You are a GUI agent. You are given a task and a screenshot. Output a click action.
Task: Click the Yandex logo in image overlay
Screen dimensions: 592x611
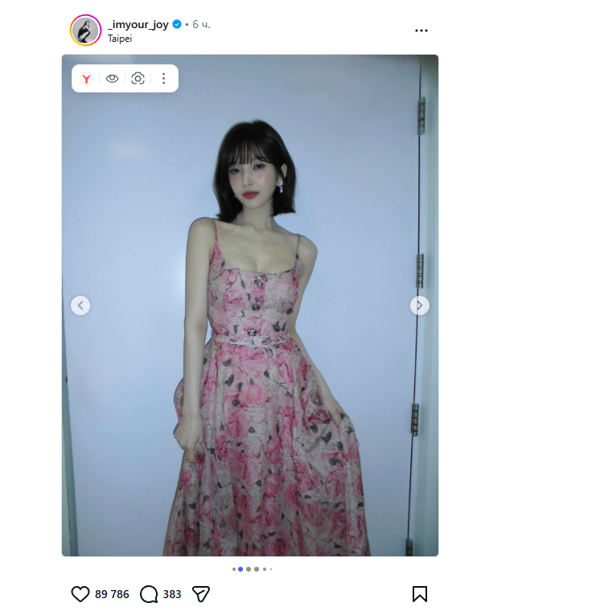click(x=86, y=79)
